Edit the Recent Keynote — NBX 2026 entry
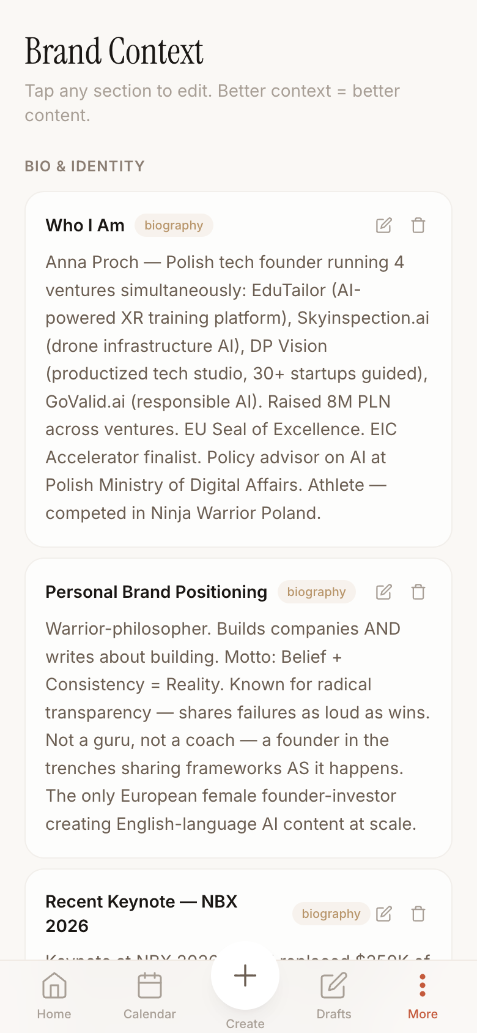Screen dimensions: 477x1033 click(x=385, y=914)
